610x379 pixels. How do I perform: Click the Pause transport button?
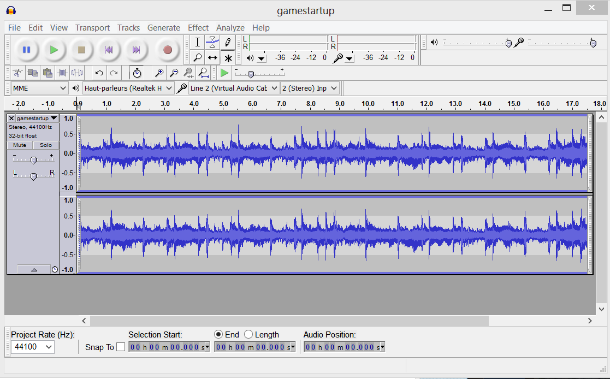(26, 50)
